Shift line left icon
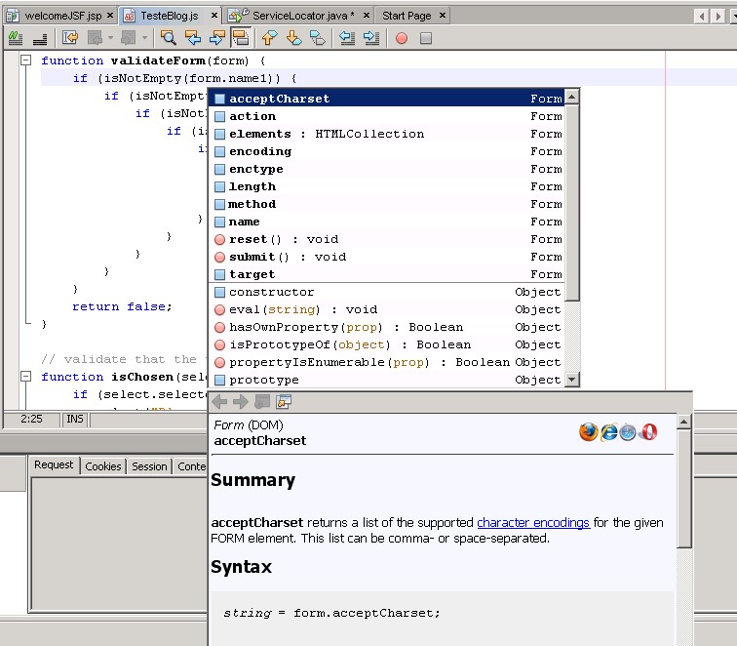 coord(347,38)
